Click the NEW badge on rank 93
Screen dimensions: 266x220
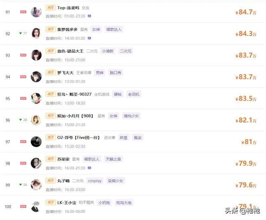tap(23, 55)
